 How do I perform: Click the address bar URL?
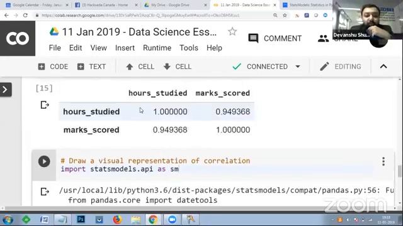140,15
